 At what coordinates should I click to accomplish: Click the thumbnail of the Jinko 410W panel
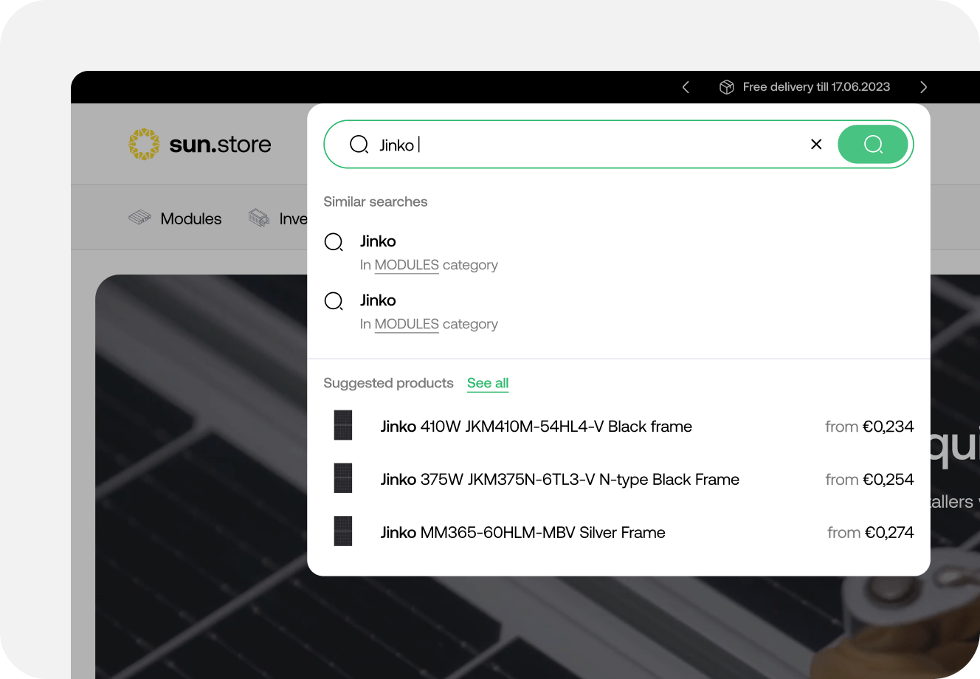pos(343,426)
